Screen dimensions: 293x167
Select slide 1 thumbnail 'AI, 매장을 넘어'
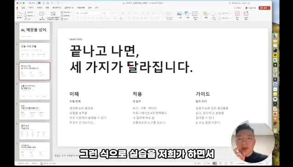pyautogui.click(x=35, y=31)
